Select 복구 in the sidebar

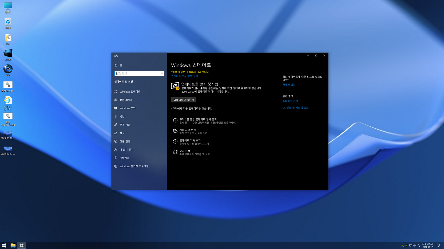coord(139,133)
